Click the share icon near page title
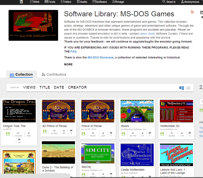 201,12
